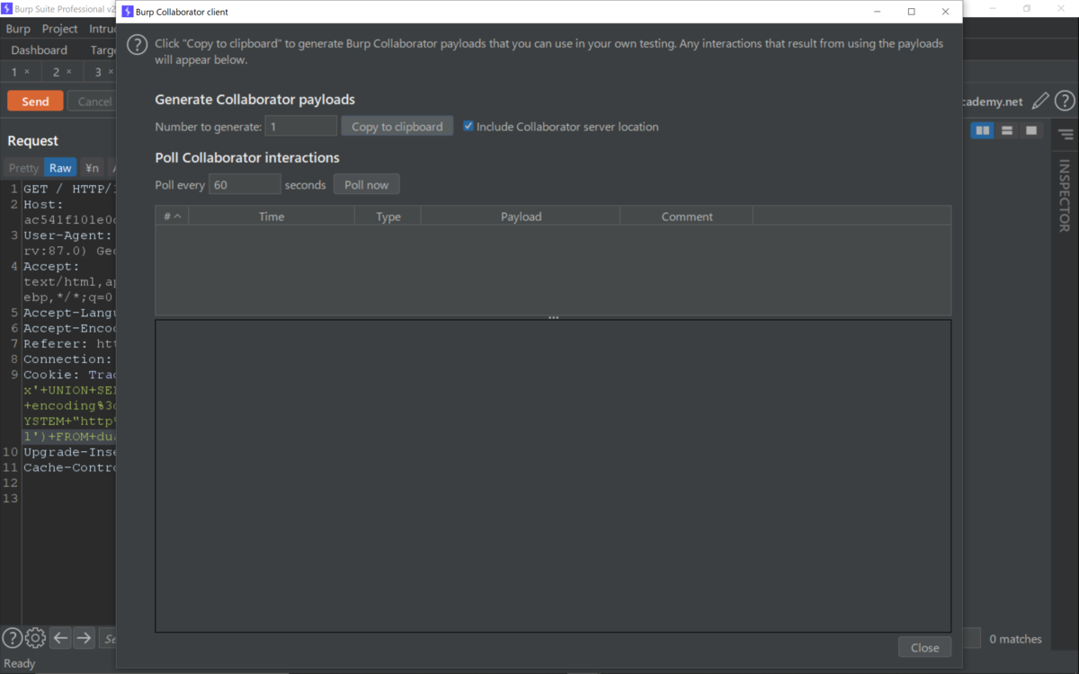Click 'GET / HTTP' request line

[69, 190]
